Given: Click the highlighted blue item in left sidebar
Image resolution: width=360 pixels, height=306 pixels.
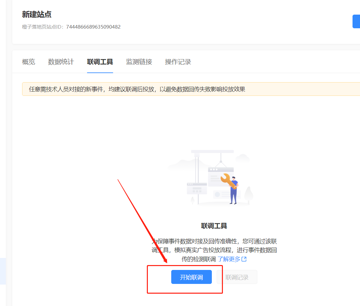Looking at the screenshot, I should [3, 271].
